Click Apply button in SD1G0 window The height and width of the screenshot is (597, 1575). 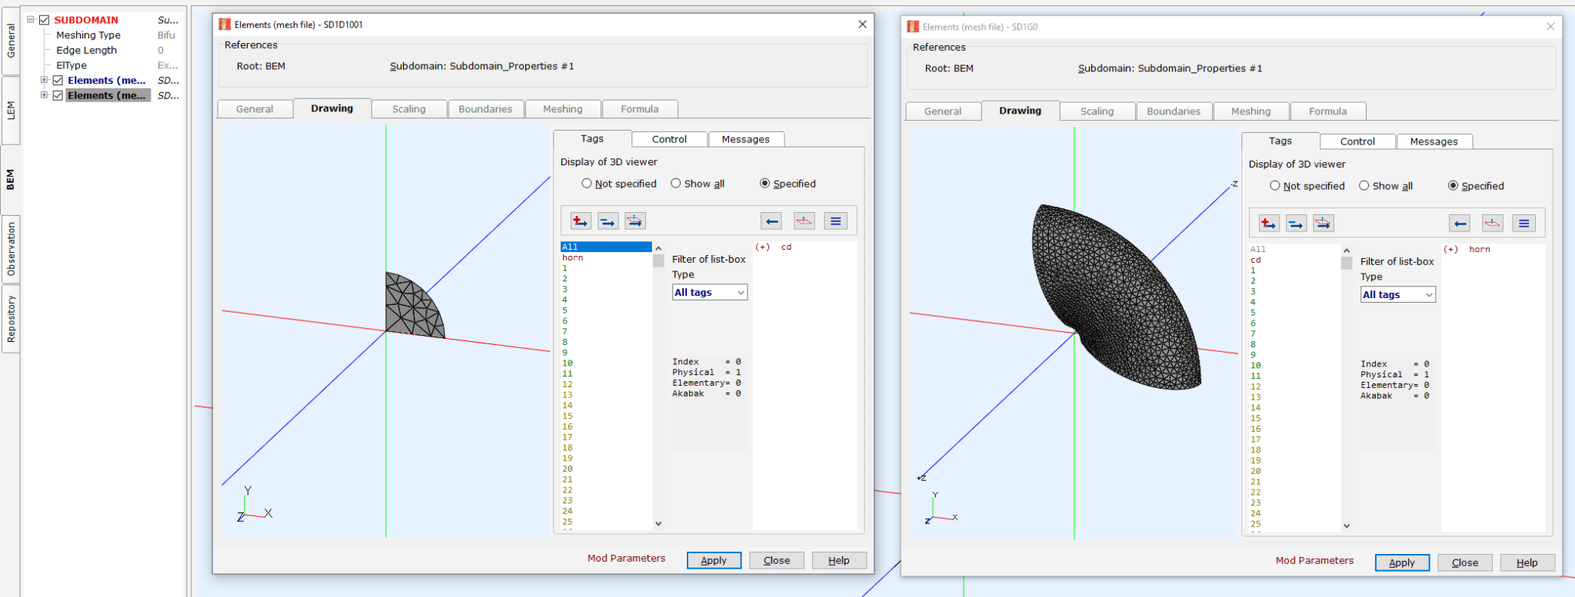coord(1402,562)
